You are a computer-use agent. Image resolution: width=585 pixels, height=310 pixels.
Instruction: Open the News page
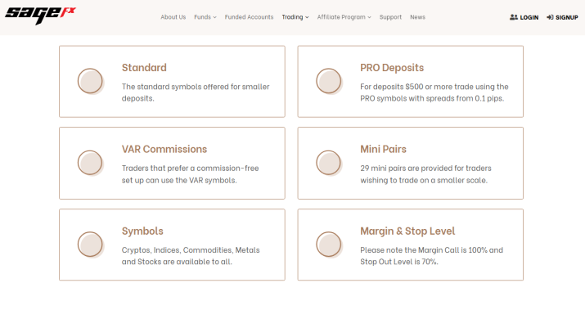tap(417, 17)
